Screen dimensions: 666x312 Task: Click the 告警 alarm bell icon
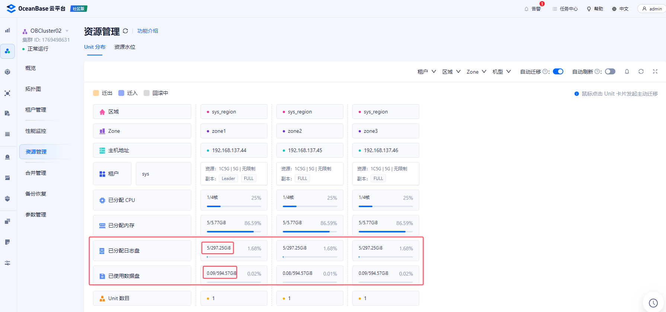(526, 9)
